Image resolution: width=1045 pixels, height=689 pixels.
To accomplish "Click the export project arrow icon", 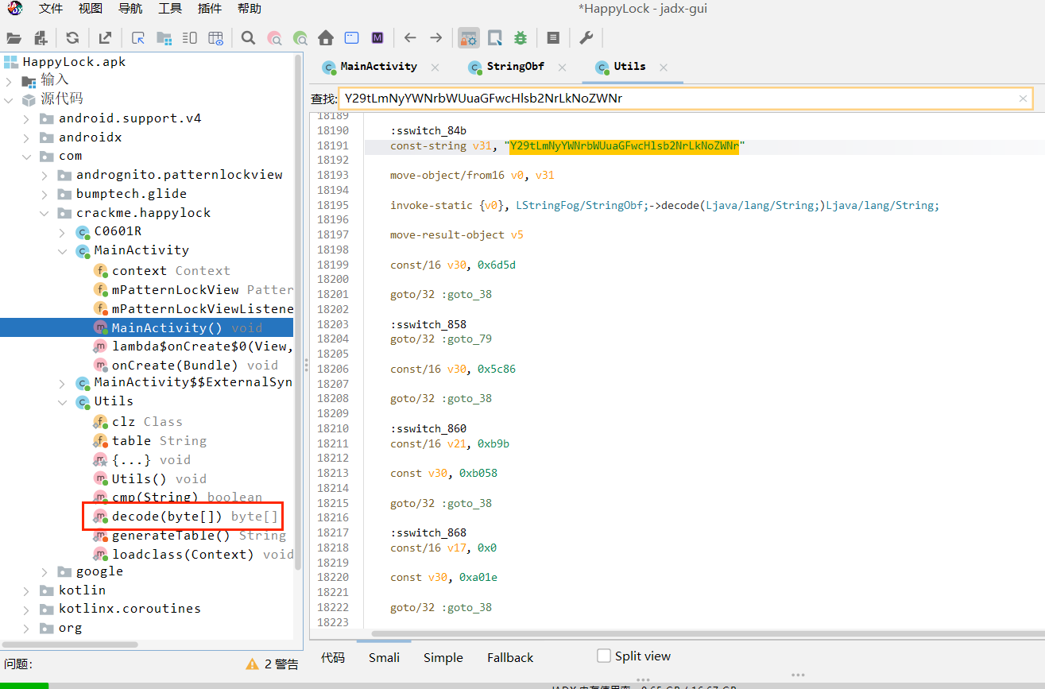I will (105, 37).
